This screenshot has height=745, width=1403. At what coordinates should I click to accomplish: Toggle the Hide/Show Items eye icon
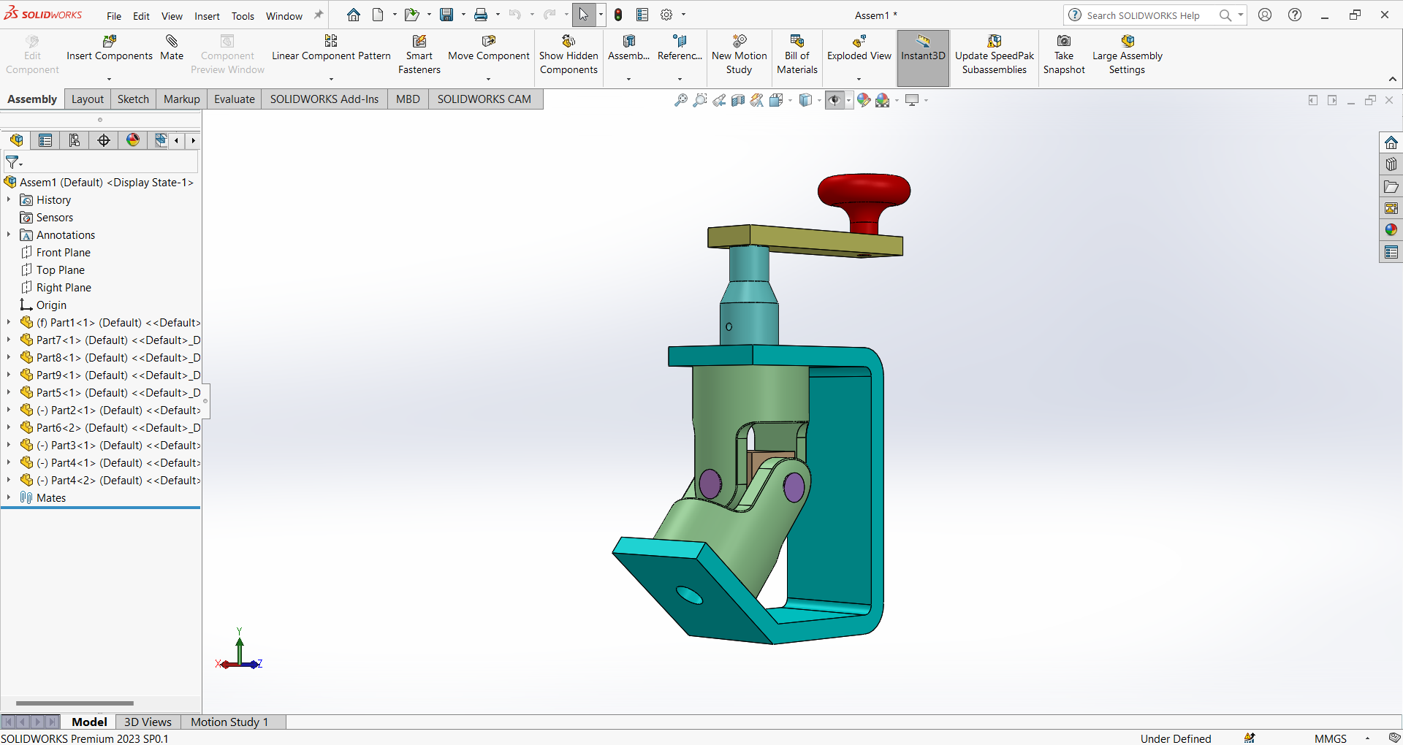(834, 101)
